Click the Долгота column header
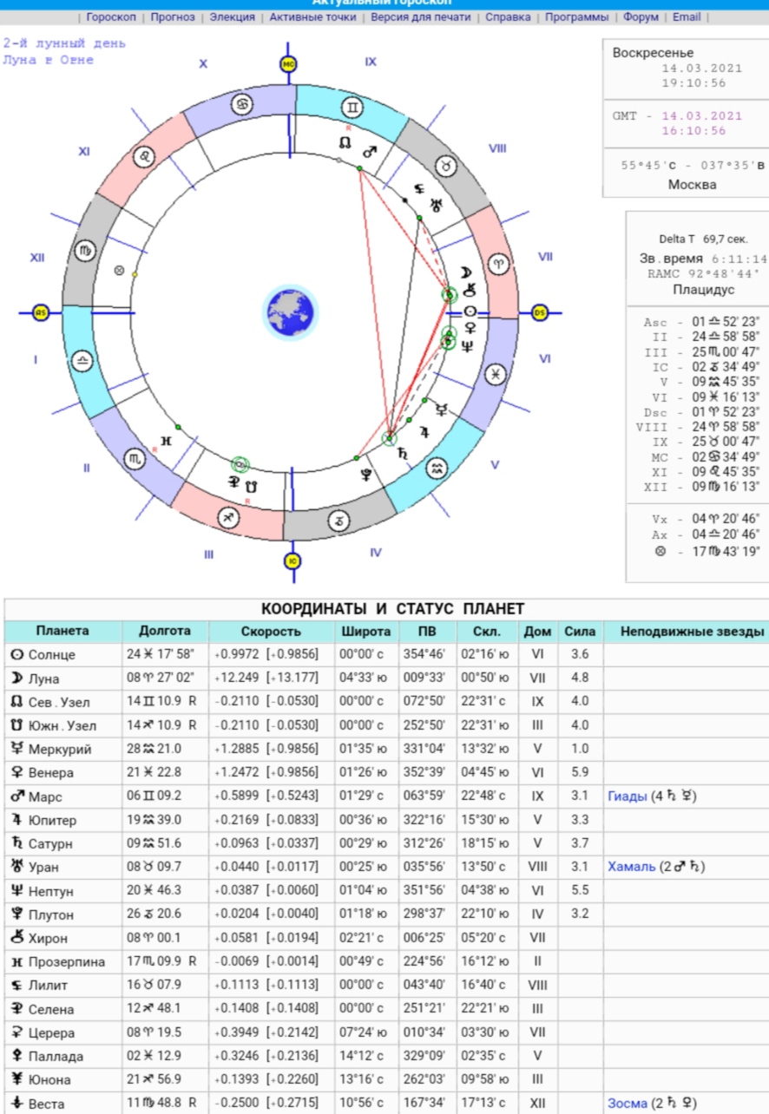The height and width of the screenshot is (1114, 769). 164,631
